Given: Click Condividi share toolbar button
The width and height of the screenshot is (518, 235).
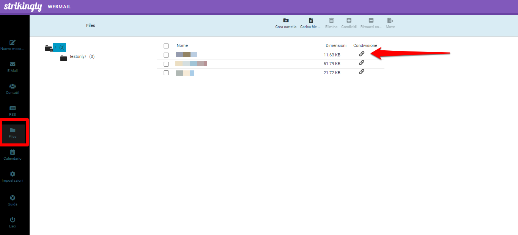Looking at the screenshot, I should pyautogui.click(x=349, y=23).
